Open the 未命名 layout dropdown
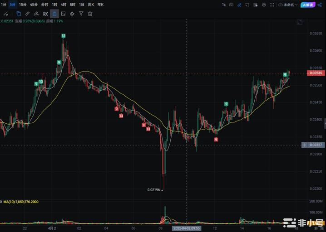 pyautogui.click(x=290, y=5)
